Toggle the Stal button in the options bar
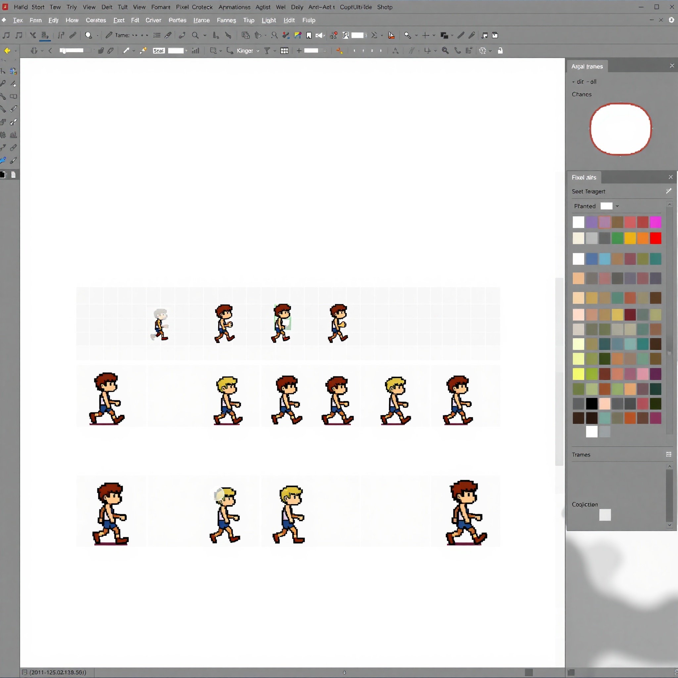 pos(159,51)
